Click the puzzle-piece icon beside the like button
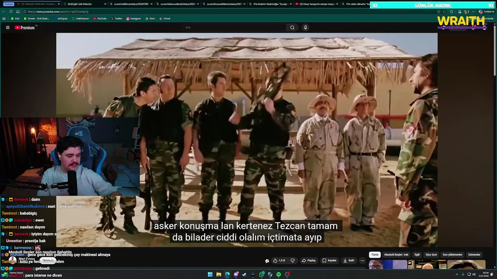The width and height of the screenshot is (497, 279). click(267, 261)
